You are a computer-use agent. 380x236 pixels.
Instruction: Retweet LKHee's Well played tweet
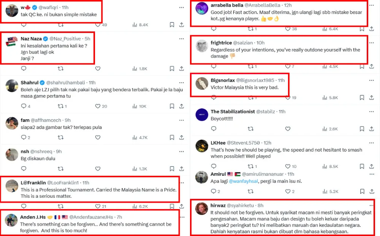[x=250, y=166]
